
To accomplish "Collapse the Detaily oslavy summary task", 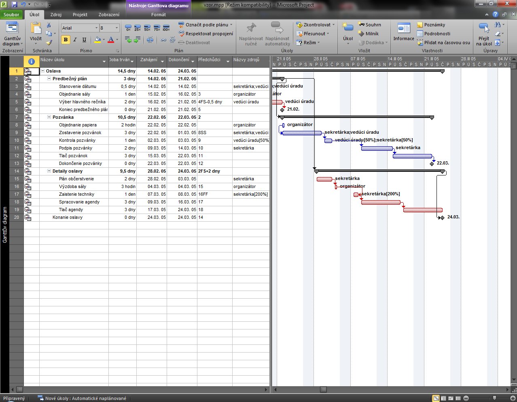I will (x=49, y=171).
